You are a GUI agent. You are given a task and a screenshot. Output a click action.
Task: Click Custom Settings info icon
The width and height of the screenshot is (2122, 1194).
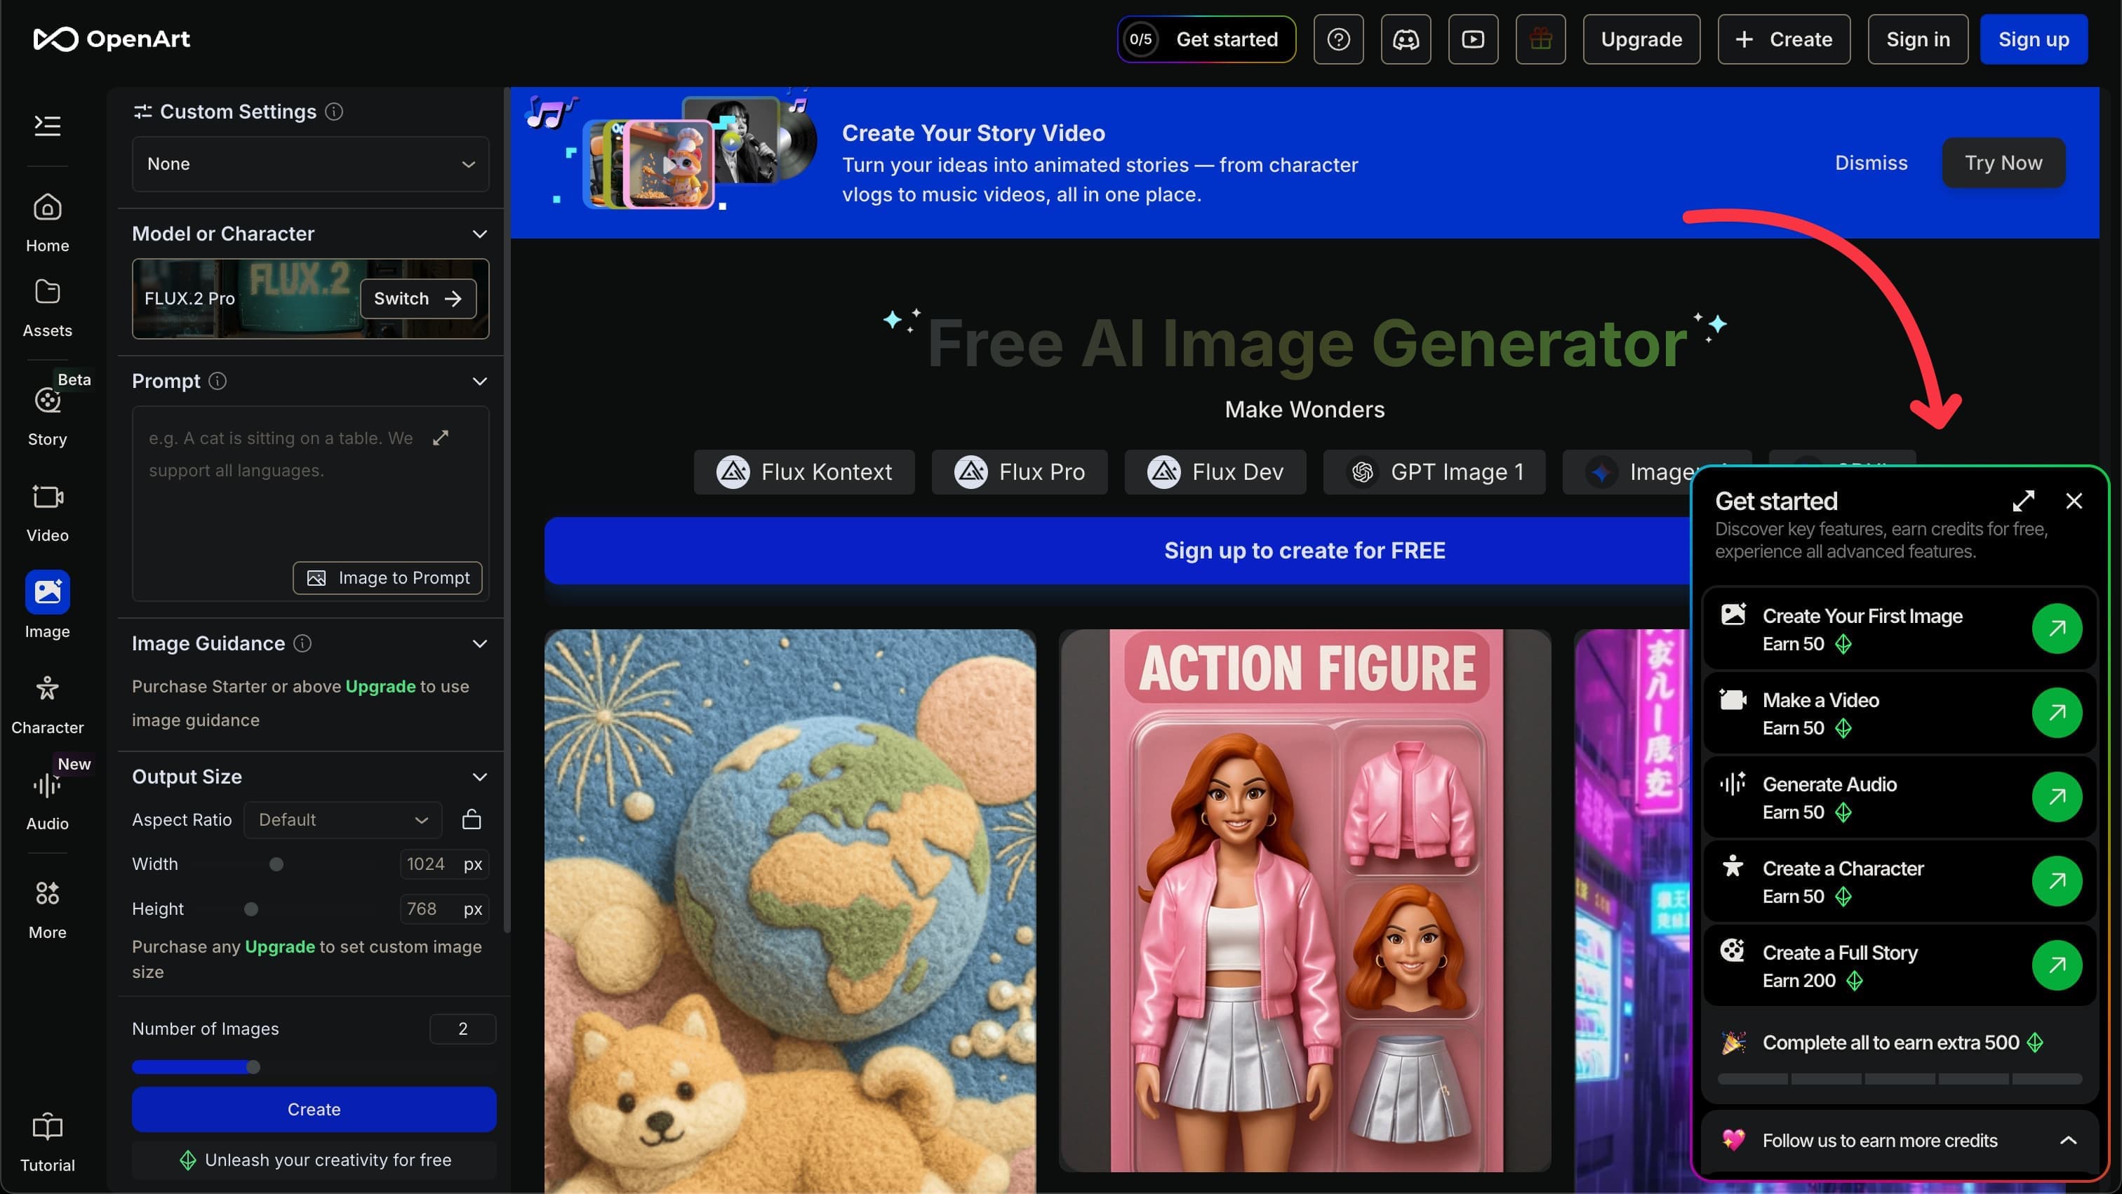click(333, 111)
